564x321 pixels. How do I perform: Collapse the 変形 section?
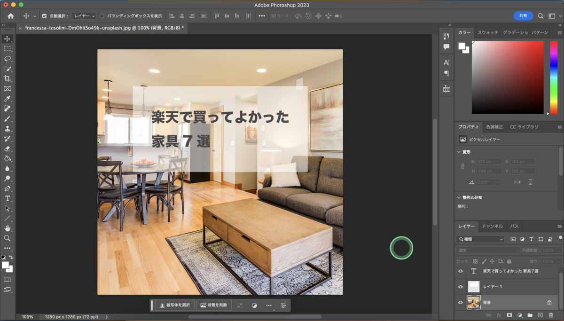pos(459,152)
